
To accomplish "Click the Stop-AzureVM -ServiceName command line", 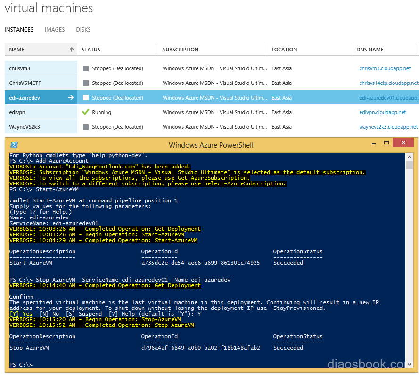I will (x=120, y=280).
